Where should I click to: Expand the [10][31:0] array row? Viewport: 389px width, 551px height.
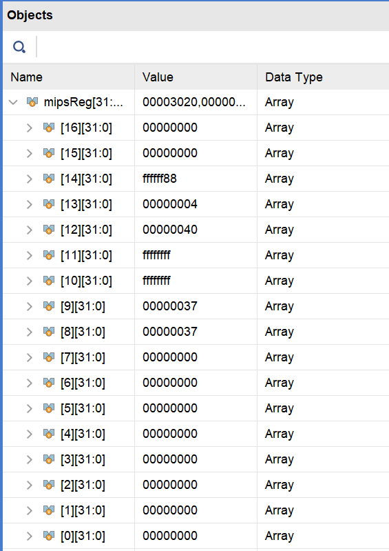point(30,281)
